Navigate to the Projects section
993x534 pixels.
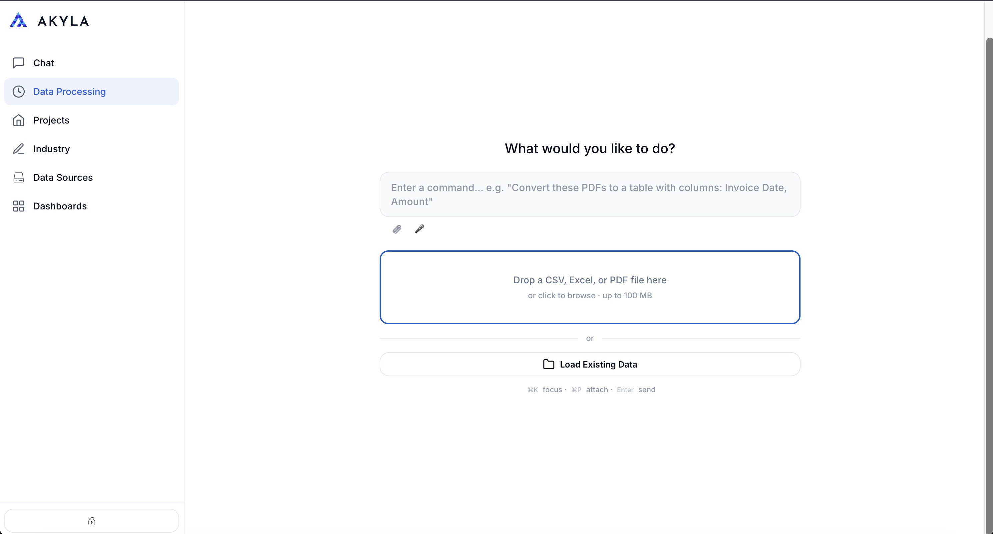[51, 120]
